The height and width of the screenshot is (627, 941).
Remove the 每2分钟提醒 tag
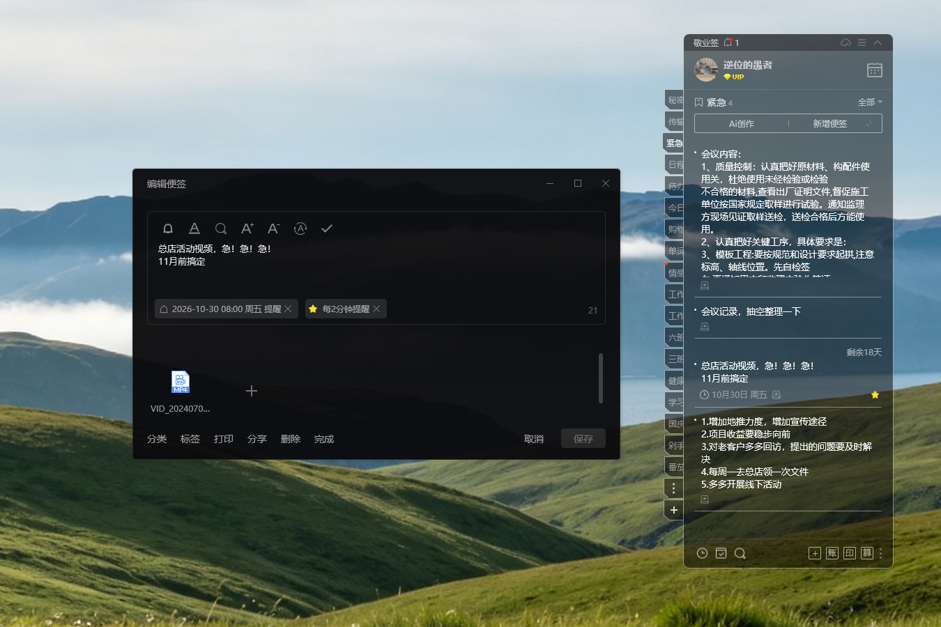click(377, 309)
